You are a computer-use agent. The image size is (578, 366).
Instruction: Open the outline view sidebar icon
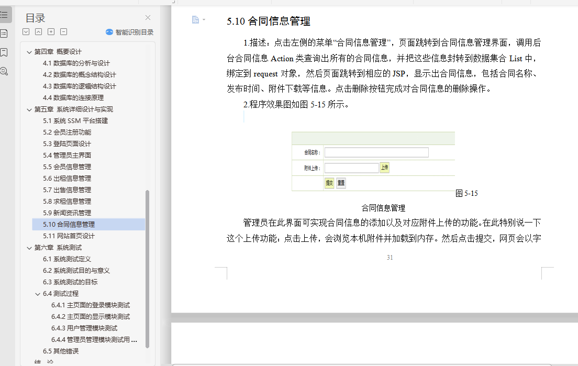[4, 15]
